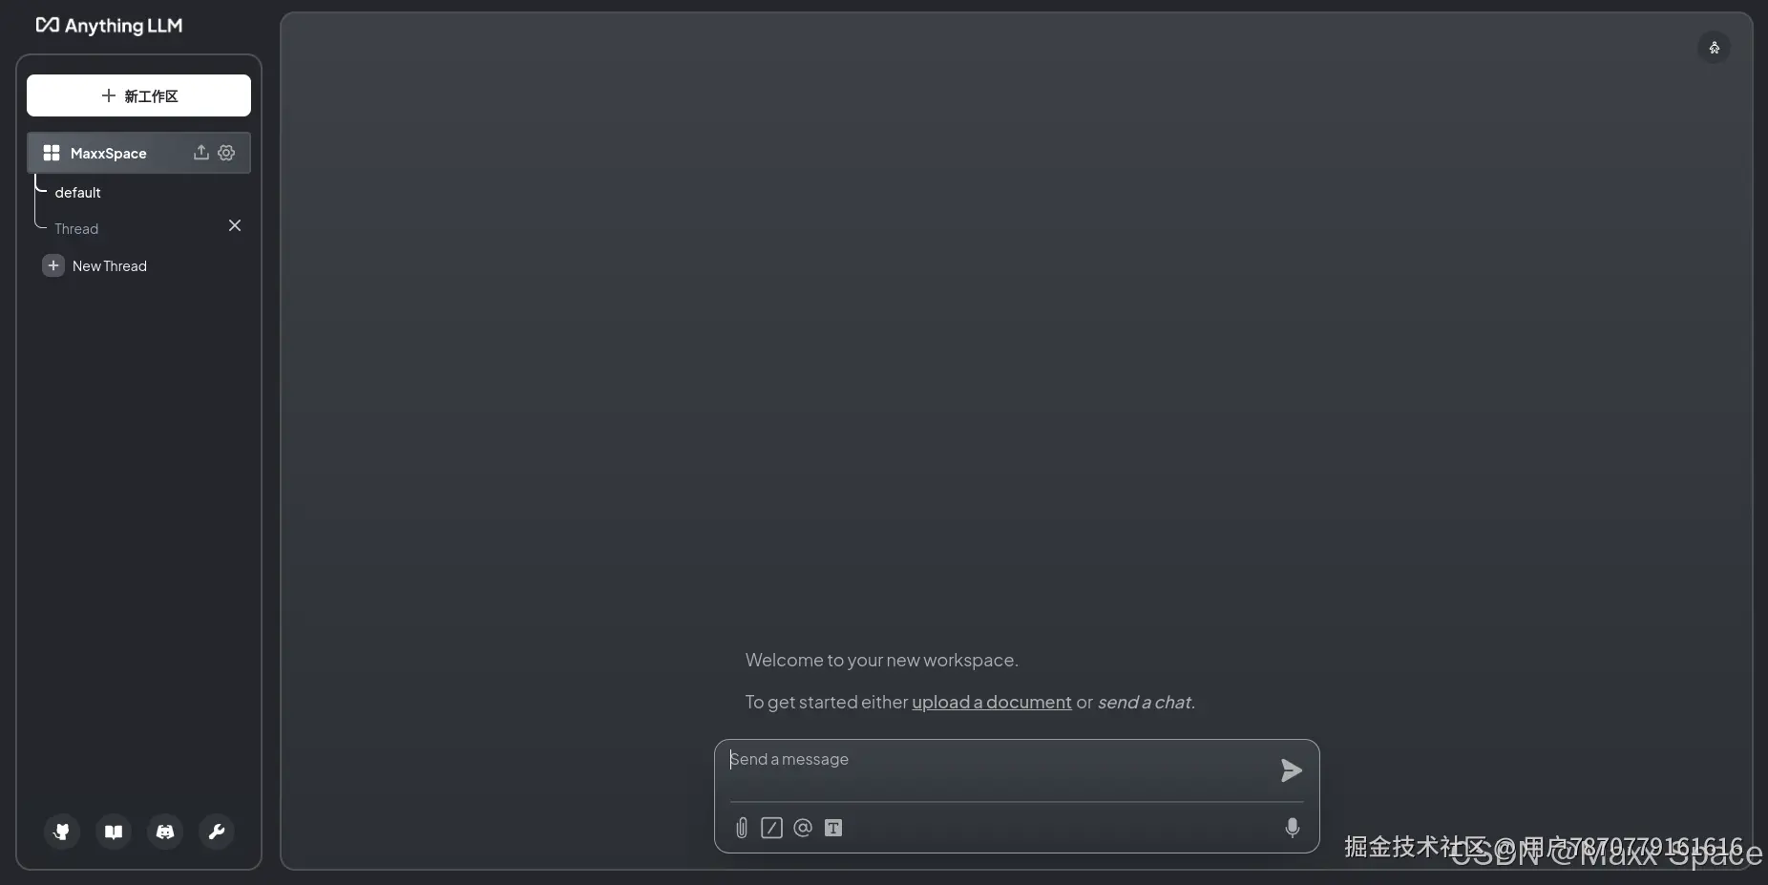The image size is (1768, 885).
Task: Open the Discord icon in sidebar footer
Action: (165, 832)
